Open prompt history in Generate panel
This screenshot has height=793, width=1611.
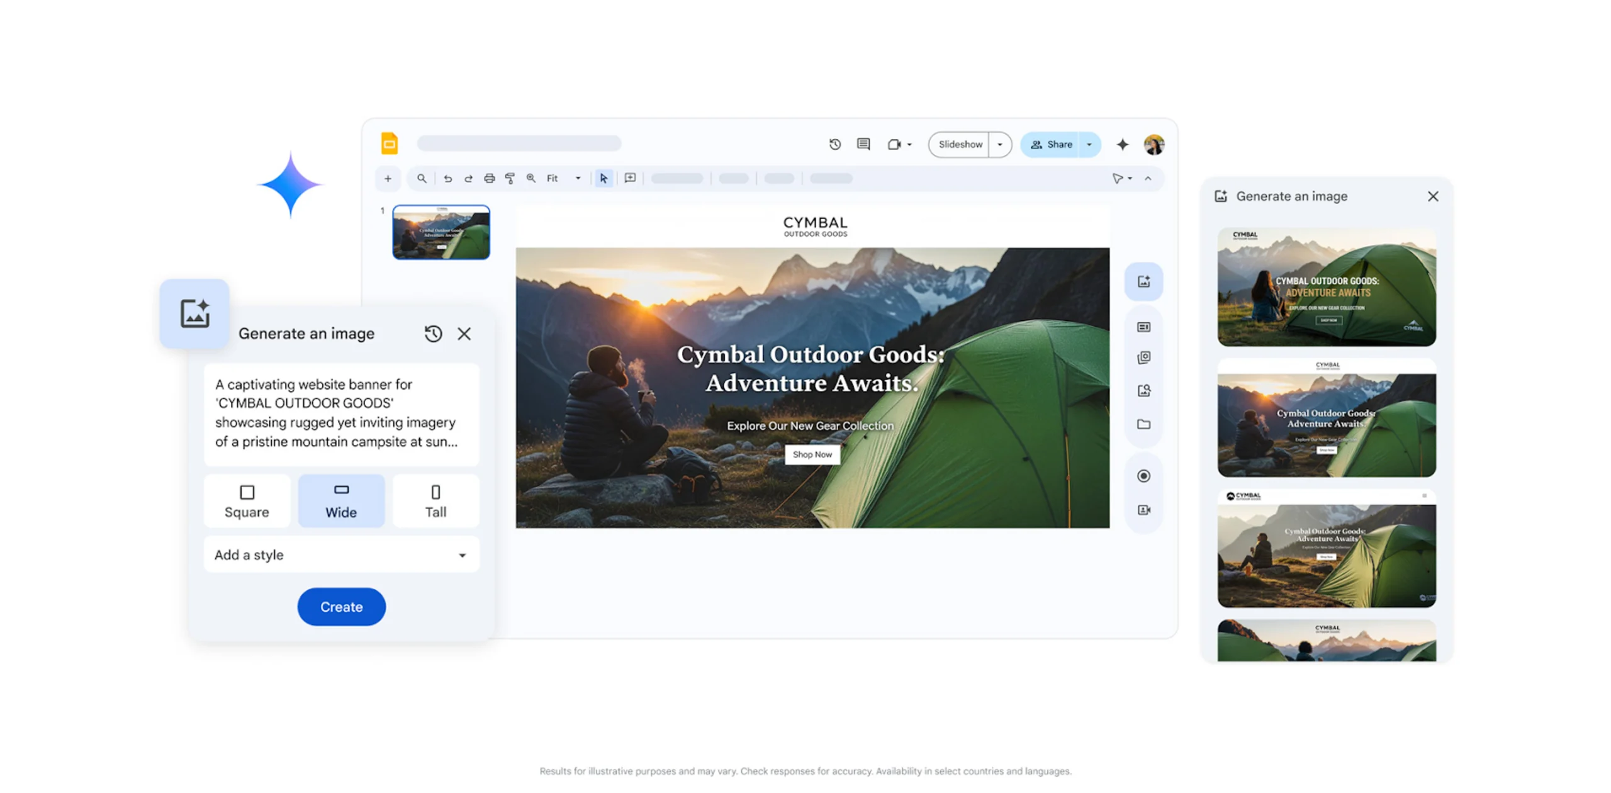coord(433,334)
